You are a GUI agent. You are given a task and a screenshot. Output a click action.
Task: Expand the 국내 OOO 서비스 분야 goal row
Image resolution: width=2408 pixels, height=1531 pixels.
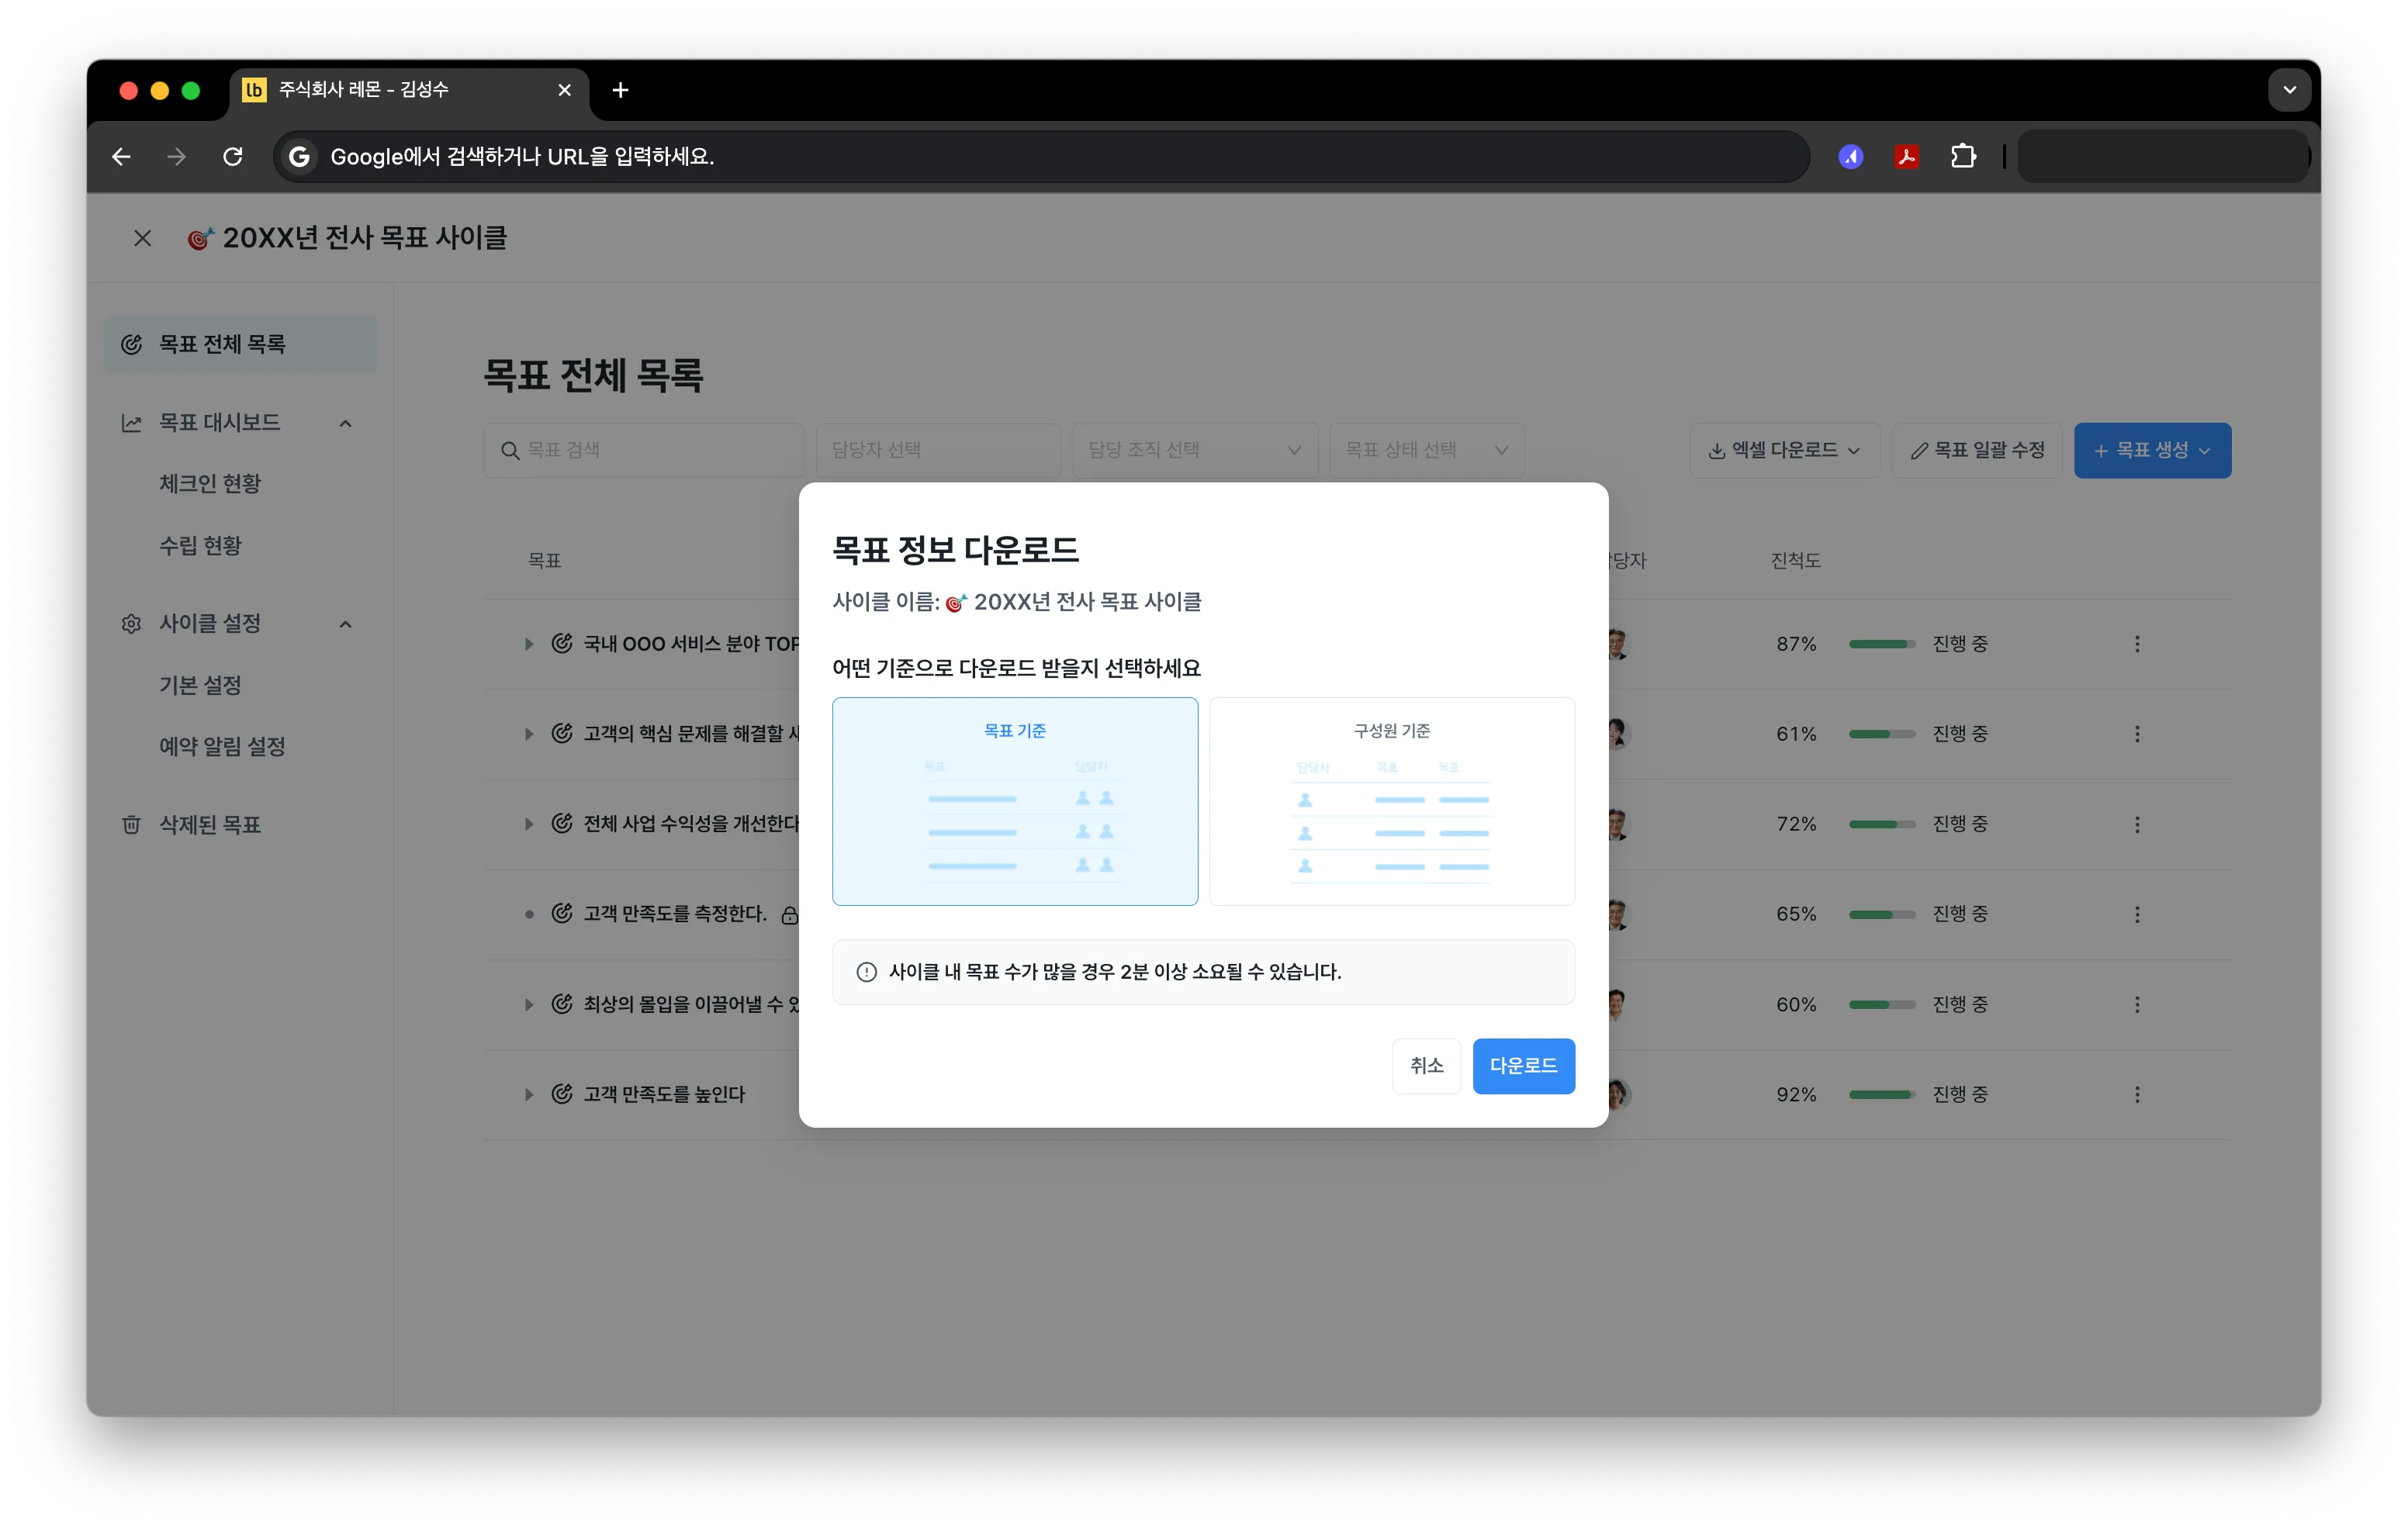pos(529,644)
